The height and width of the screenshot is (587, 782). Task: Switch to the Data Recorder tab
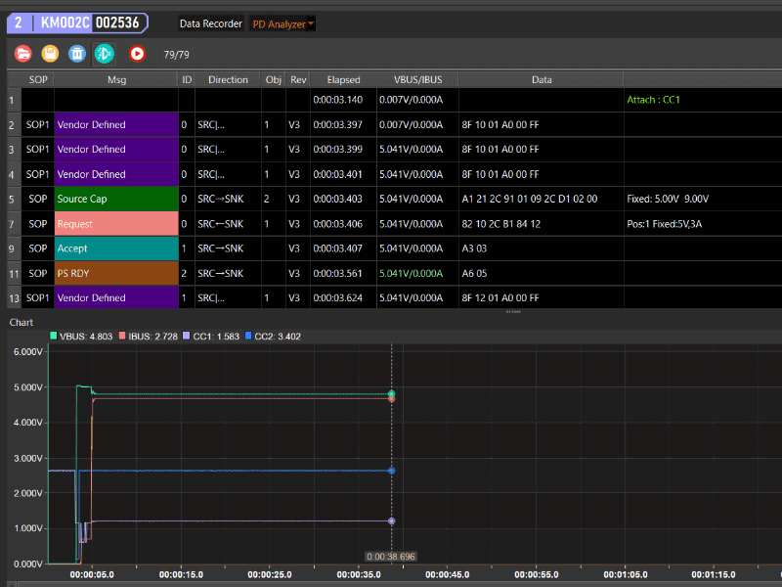(x=210, y=23)
